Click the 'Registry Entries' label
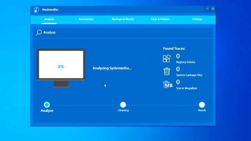Image resolution: width=251 pixels, height=141 pixels. [186, 62]
